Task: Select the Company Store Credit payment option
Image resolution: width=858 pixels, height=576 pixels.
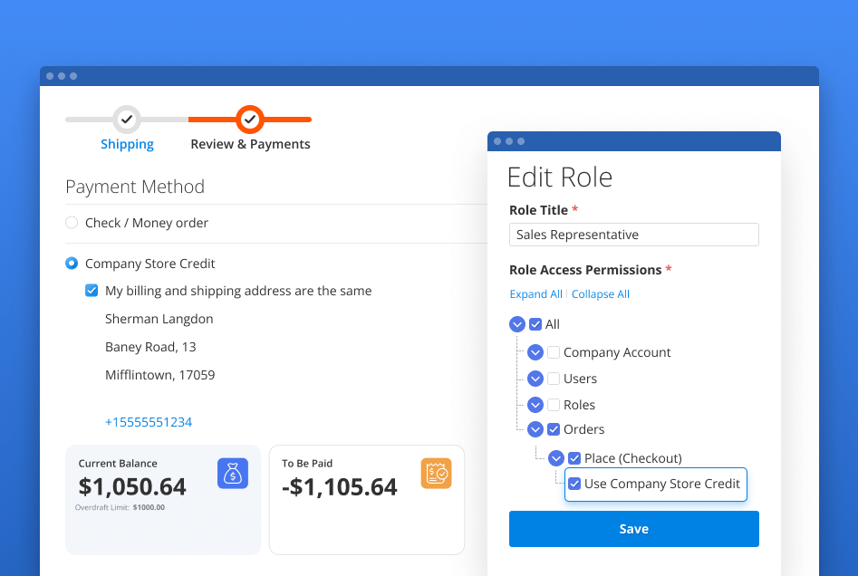Action: pos(72,264)
